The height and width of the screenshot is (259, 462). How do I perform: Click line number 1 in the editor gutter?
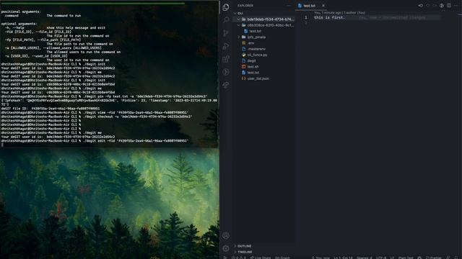tap(306, 17)
